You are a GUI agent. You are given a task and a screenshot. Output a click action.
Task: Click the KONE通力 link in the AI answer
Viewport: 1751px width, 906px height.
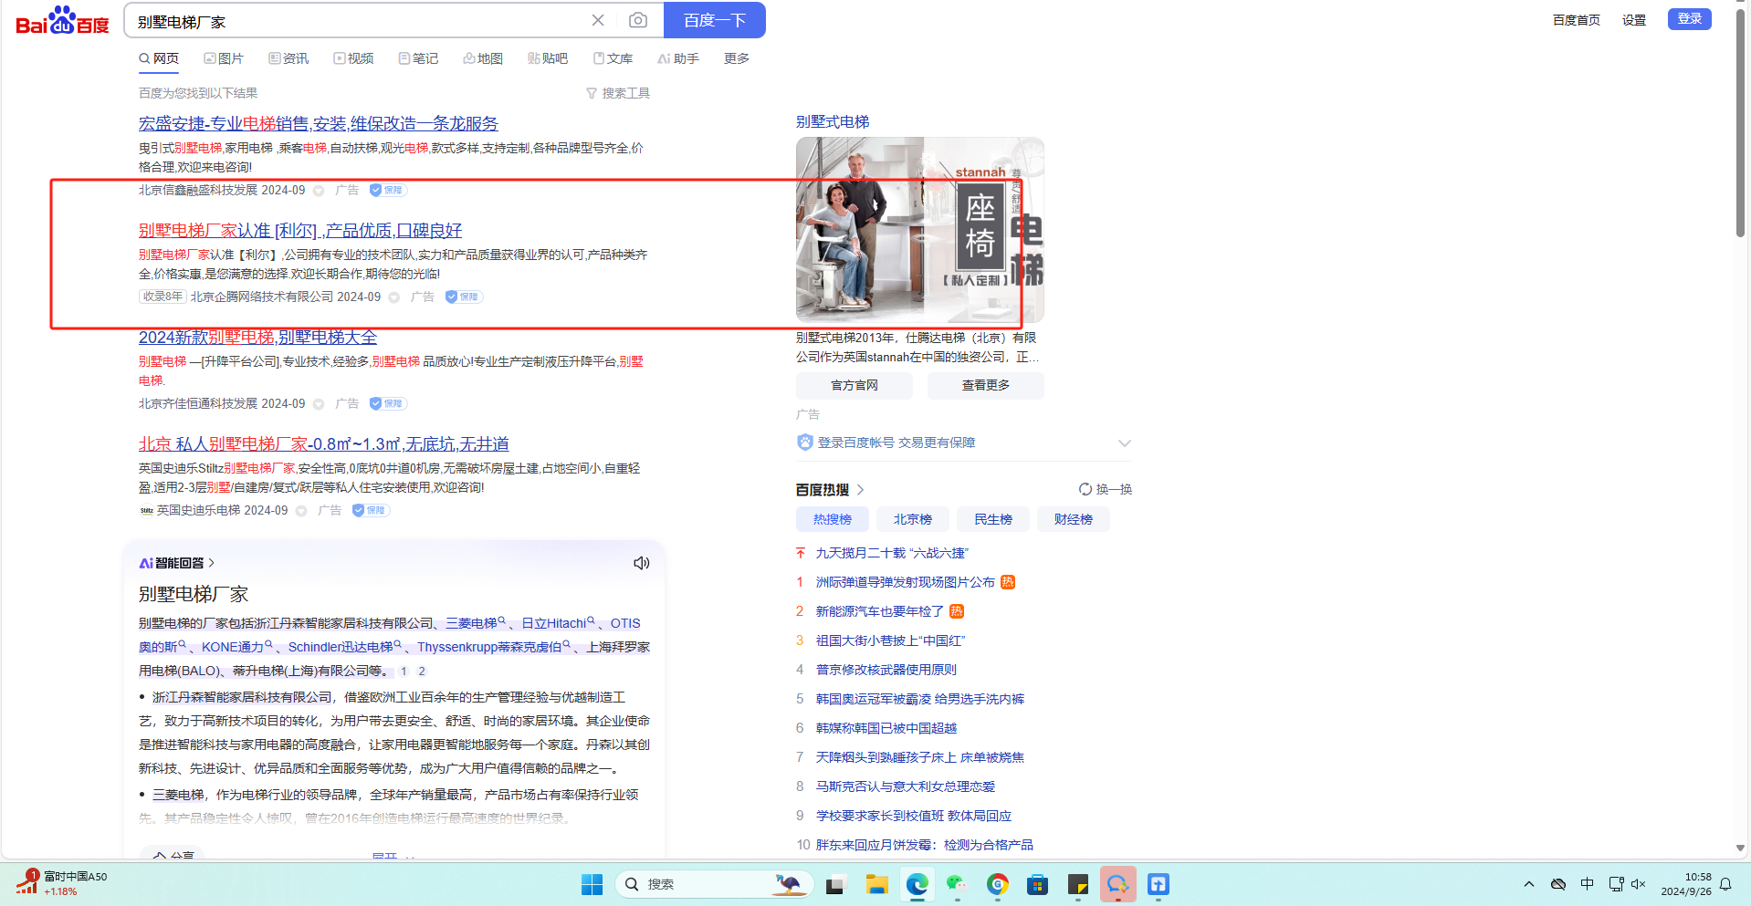[x=233, y=647]
